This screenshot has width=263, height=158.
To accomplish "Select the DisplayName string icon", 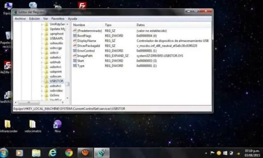I will pos(75,41).
